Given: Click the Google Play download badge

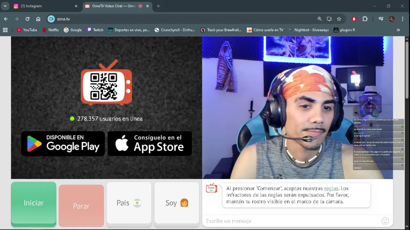Looking at the screenshot, I should (x=63, y=144).
